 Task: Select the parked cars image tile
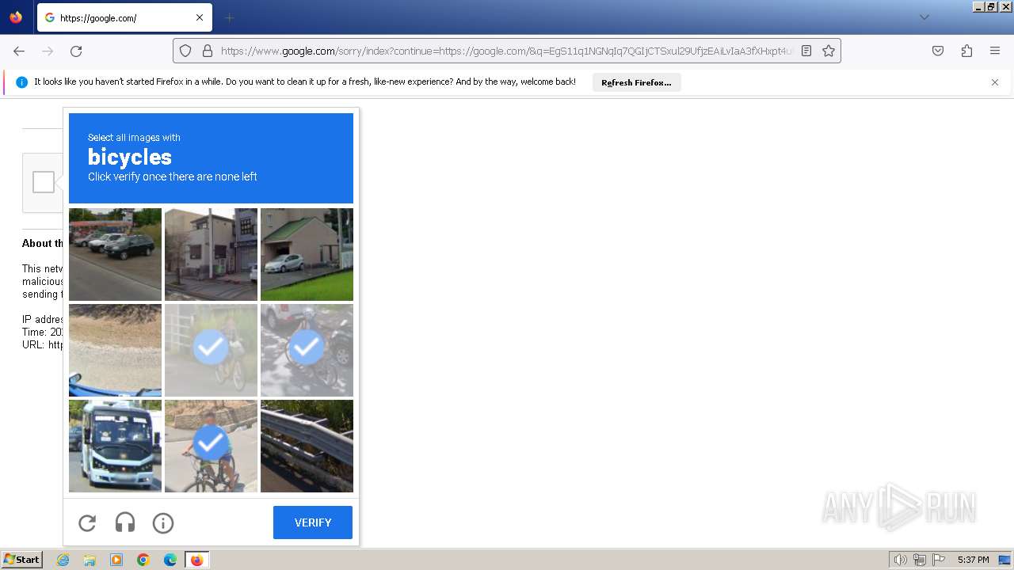tap(115, 254)
